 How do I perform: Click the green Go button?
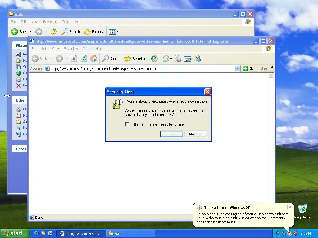248,68
